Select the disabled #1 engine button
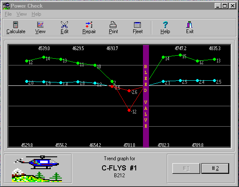The height and width of the screenshot is (187, 239). click(186, 168)
